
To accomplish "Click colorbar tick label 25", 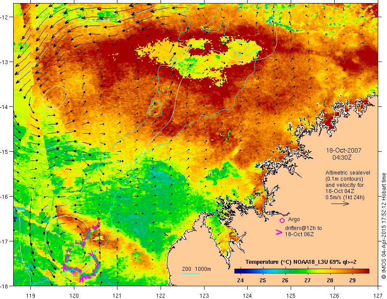I will (x=263, y=280).
